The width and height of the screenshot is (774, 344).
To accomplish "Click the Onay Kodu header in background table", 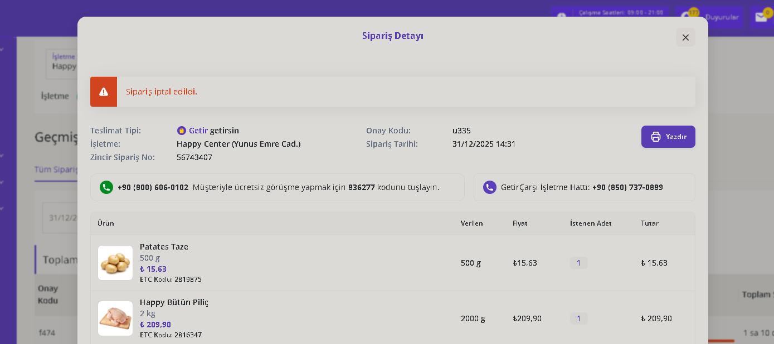I will click(x=48, y=295).
